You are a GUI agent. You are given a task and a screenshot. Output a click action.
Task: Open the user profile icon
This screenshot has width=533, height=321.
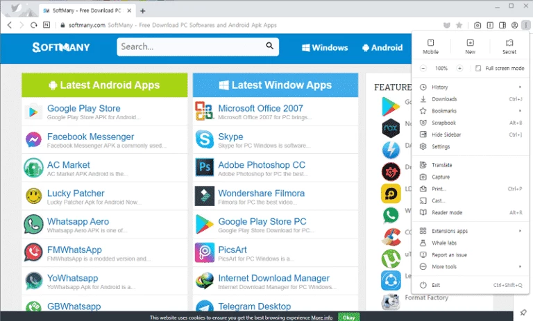(x=514, y=25)
